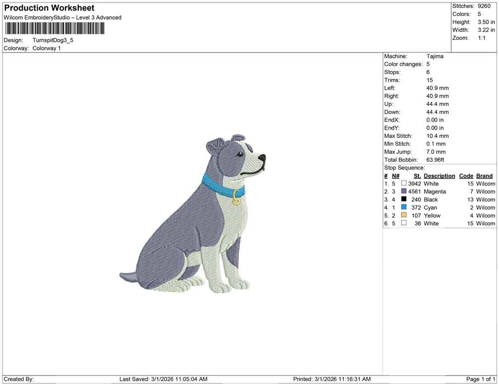Click the Left value '40.9 mm'

click(x=438, y=88)
